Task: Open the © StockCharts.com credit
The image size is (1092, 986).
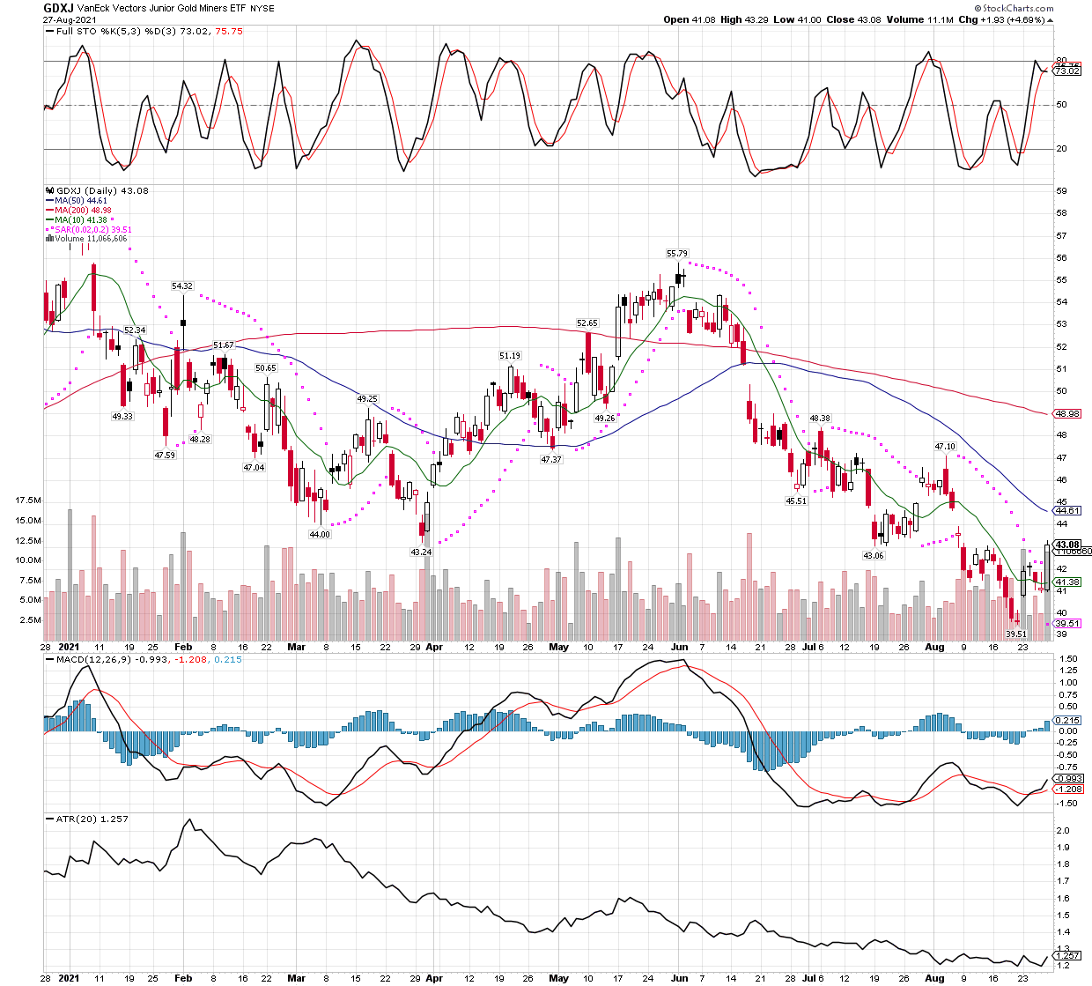Action: coord(1014,8)
